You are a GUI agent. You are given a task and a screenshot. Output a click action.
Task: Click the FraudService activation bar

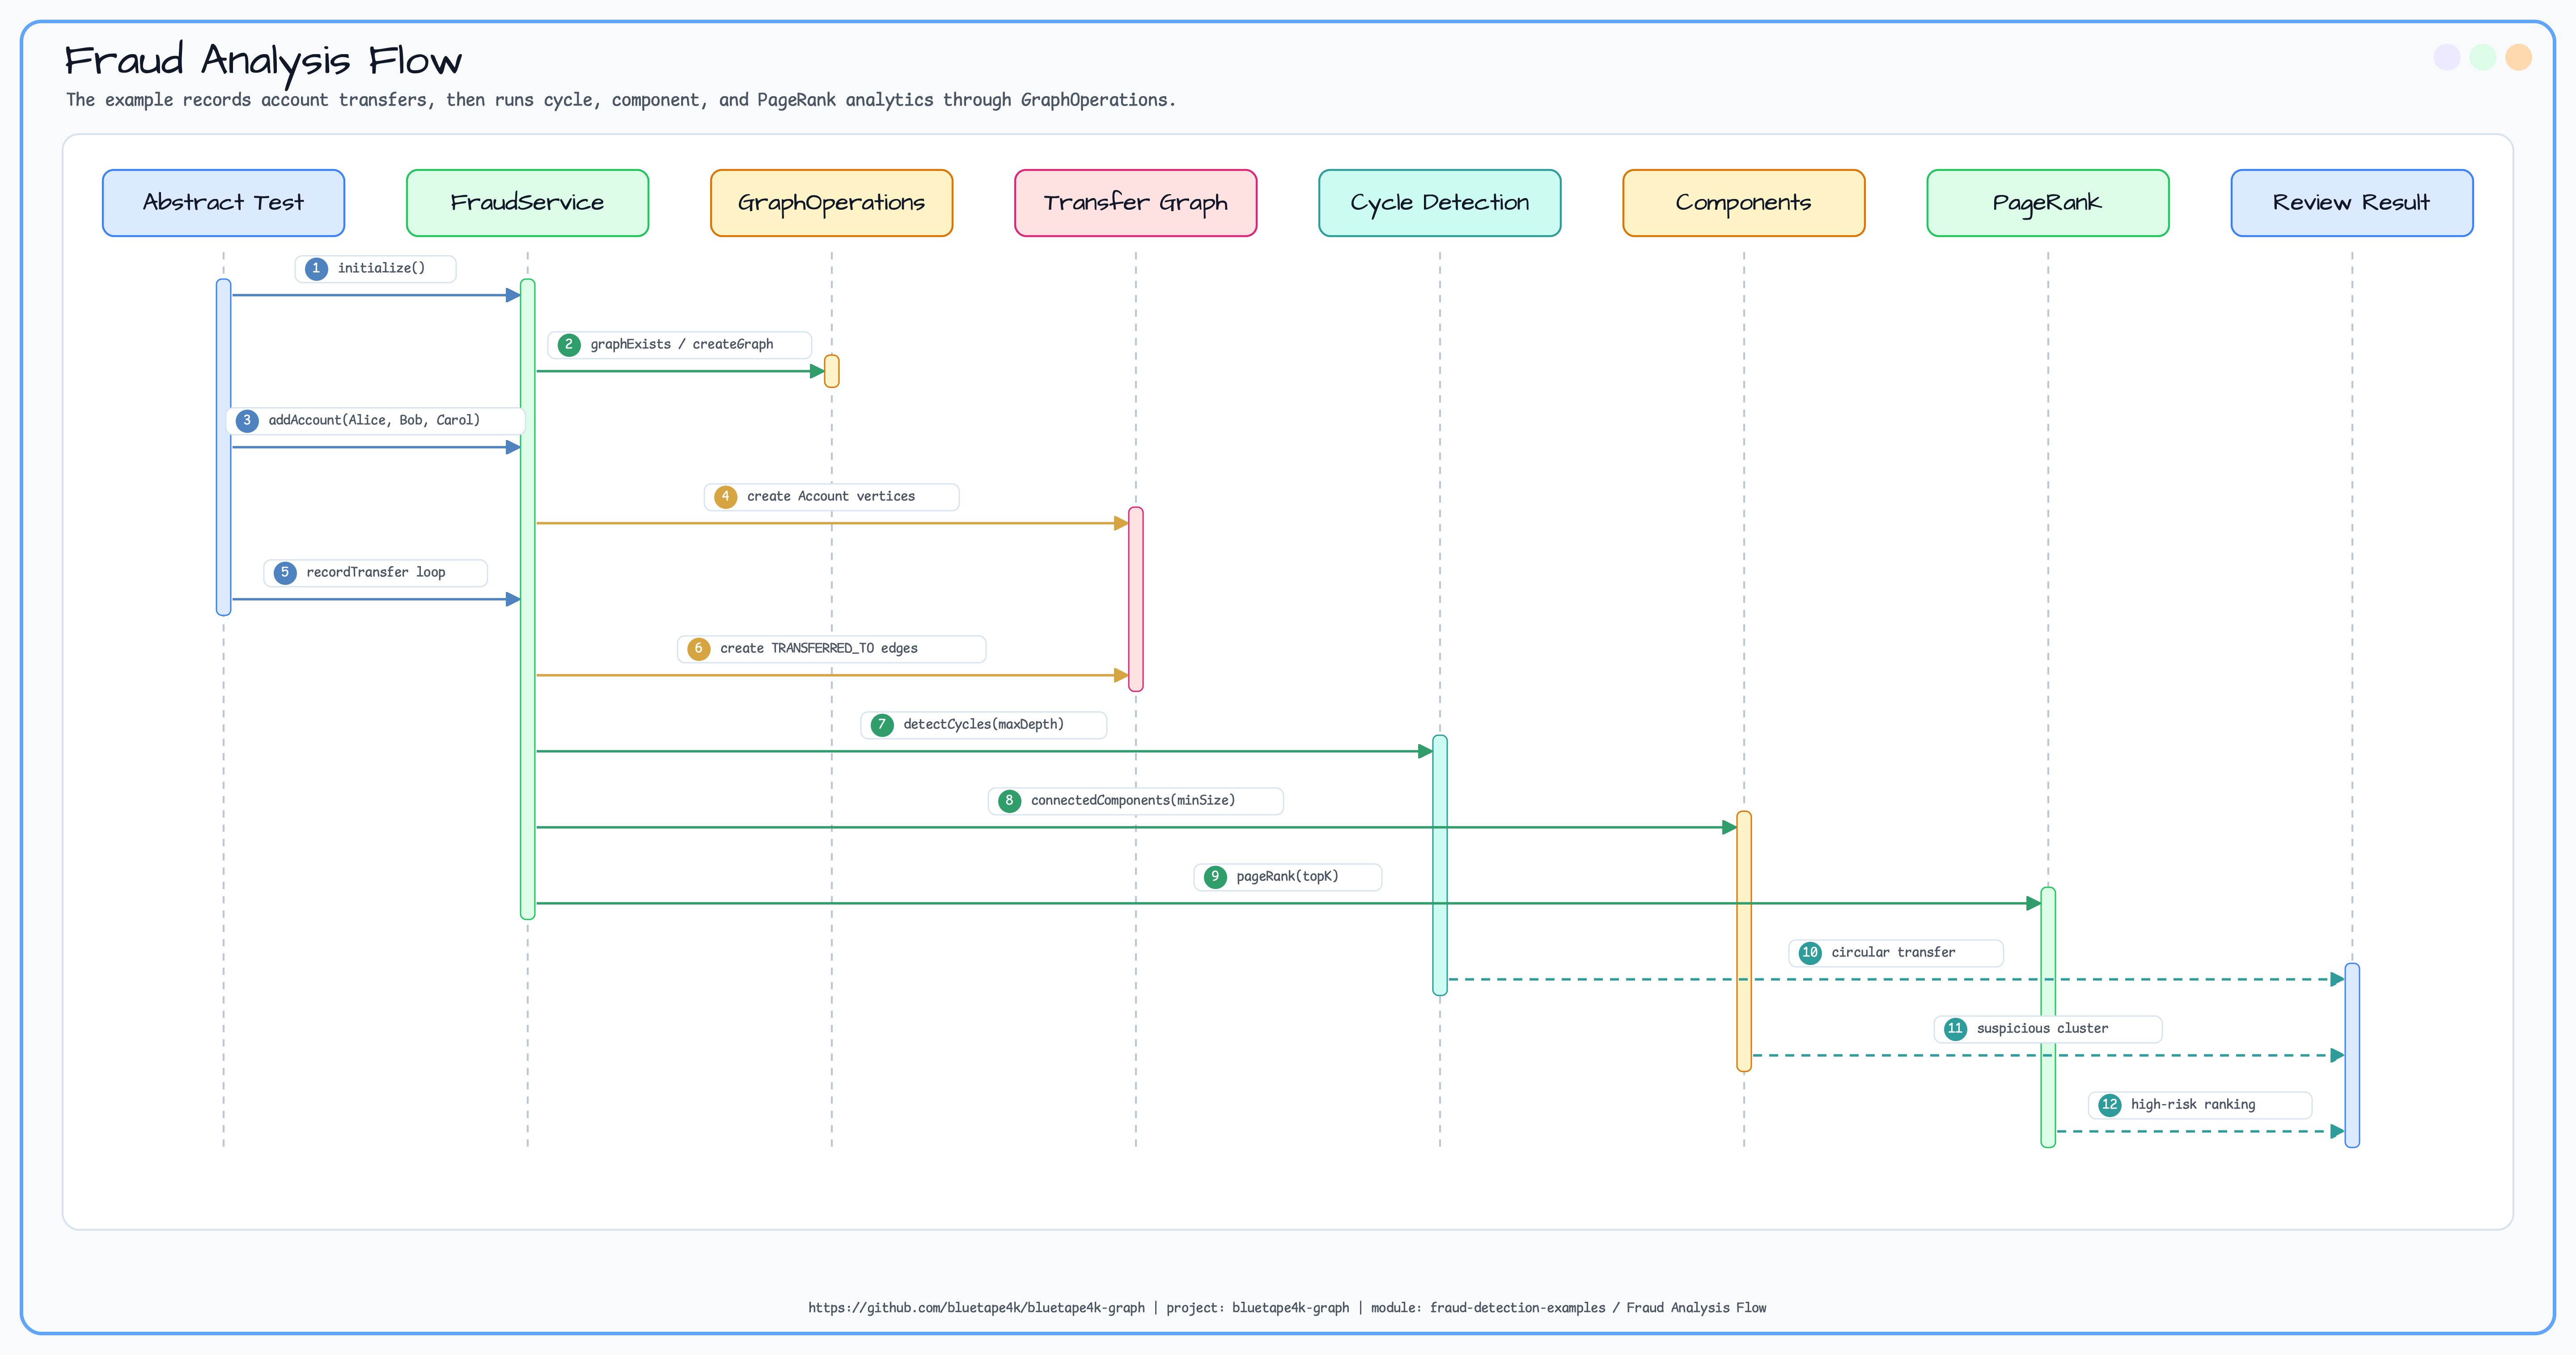pos(528,599)
